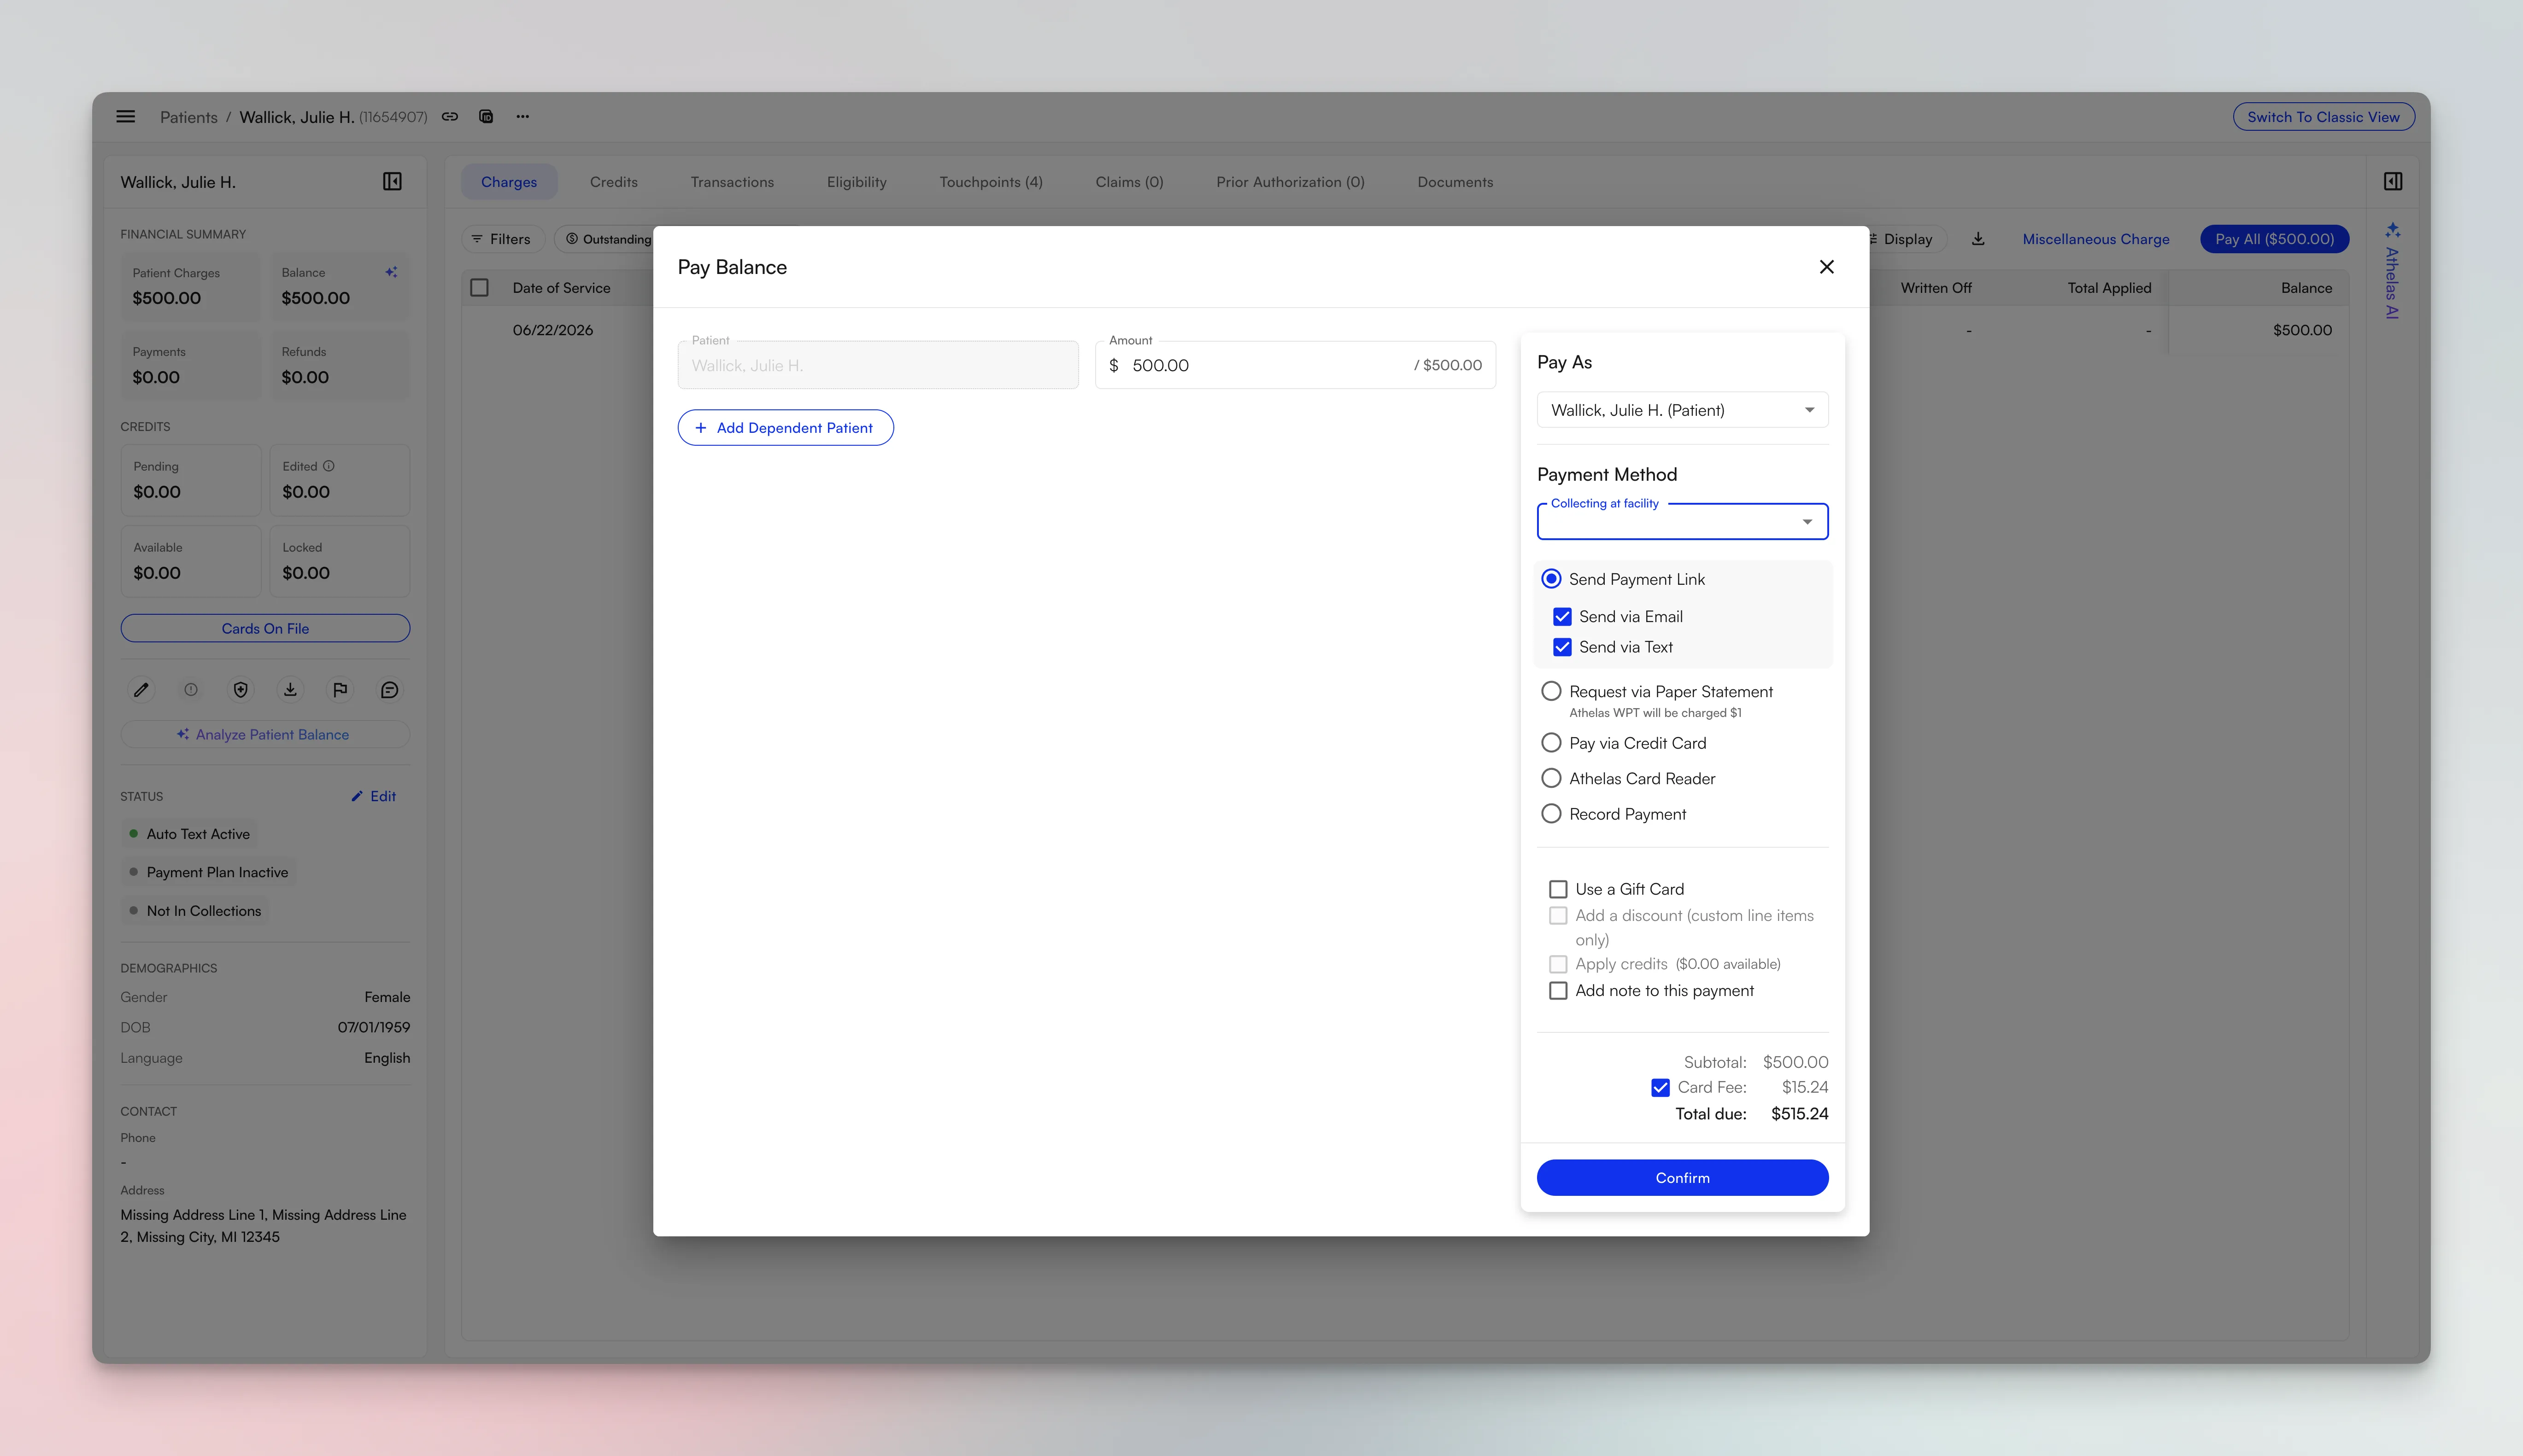The image size is (2523, 1456).
Task: Uncheck Send via Text
Action: pyautogui.click(x=1563, y=647)
